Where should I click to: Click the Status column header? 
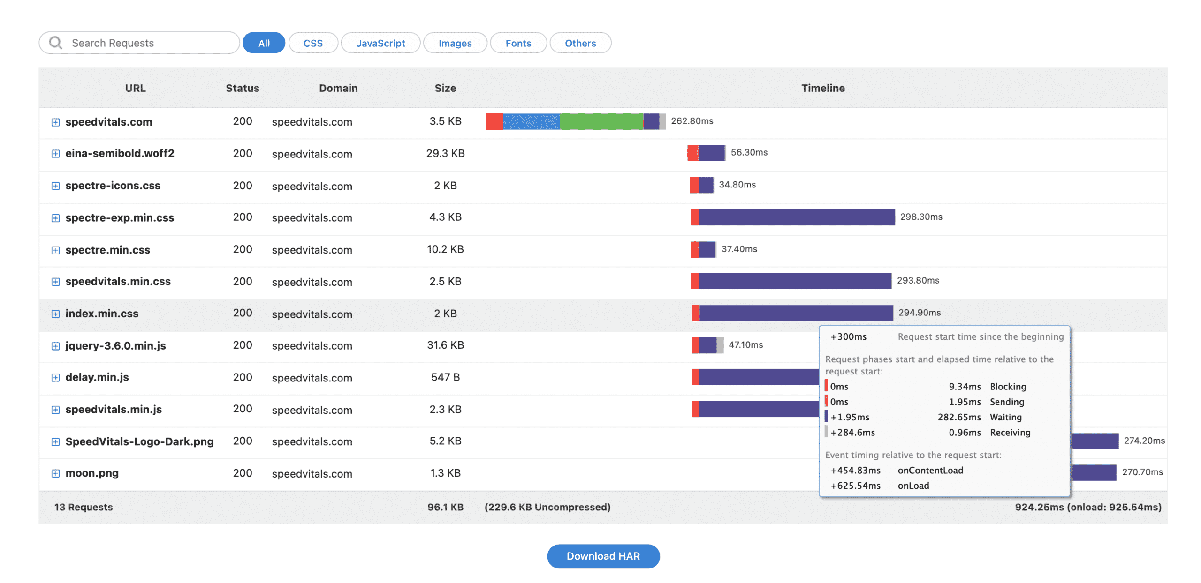[242, 88]
